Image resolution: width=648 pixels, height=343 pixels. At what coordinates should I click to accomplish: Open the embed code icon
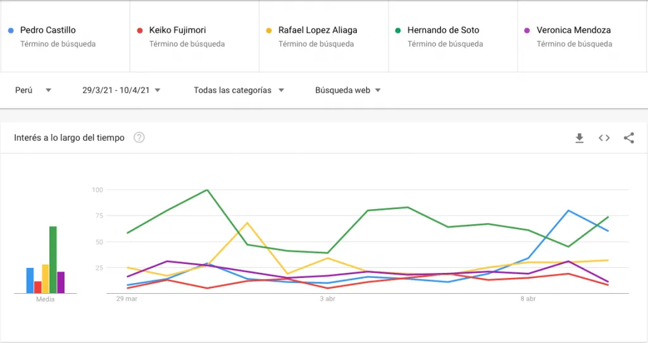(x=604, y=138)
